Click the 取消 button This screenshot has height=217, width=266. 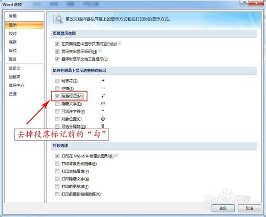click(250, 208)
